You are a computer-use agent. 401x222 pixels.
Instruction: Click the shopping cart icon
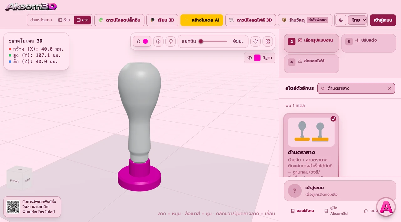pyautogui.click(x=232, y=20)
